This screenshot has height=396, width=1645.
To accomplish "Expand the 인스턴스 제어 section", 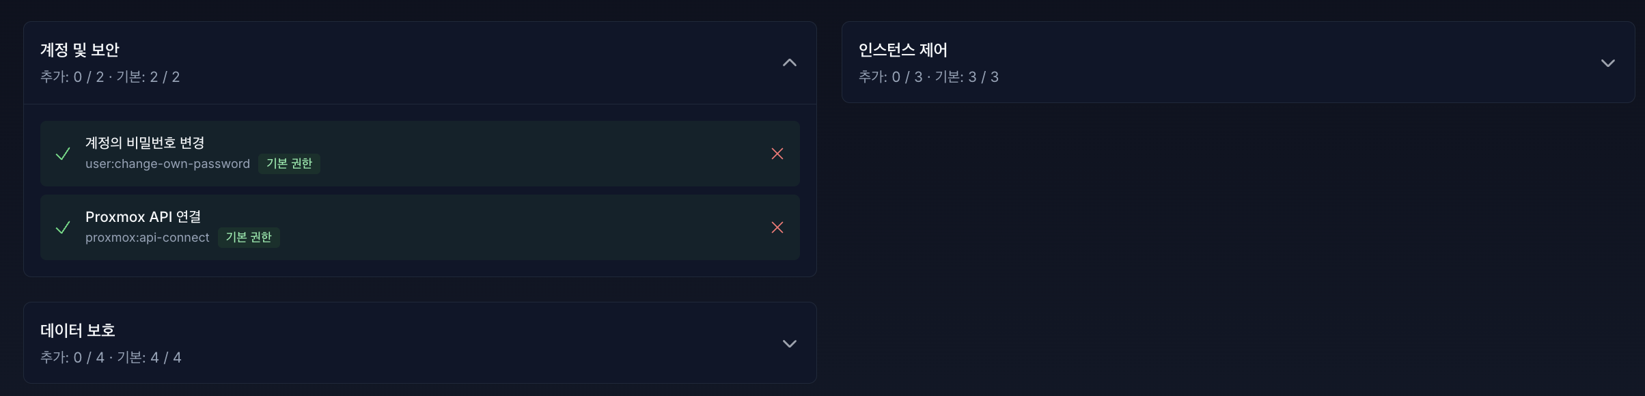I will point(1608,62).
